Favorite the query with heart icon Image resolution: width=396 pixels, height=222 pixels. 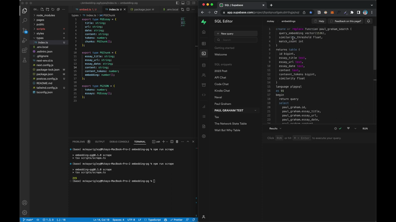[x=348, y=128]
